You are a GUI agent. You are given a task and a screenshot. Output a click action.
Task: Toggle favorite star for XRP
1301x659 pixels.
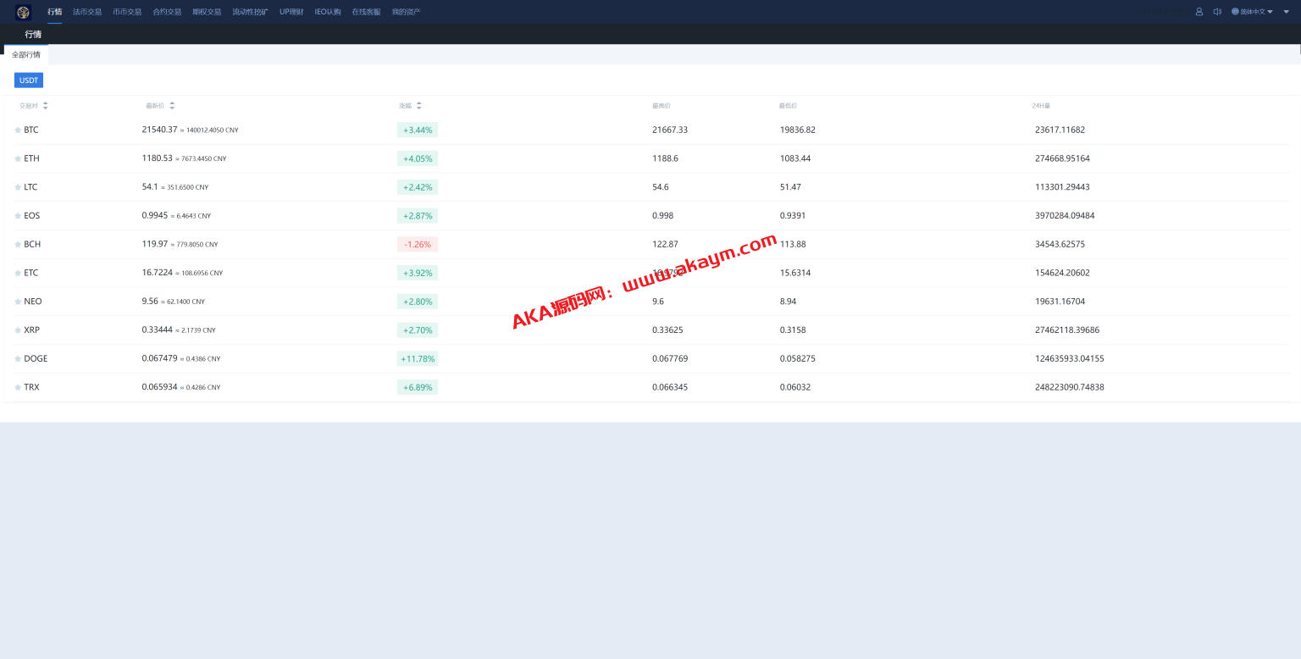[x=18, y=330]
